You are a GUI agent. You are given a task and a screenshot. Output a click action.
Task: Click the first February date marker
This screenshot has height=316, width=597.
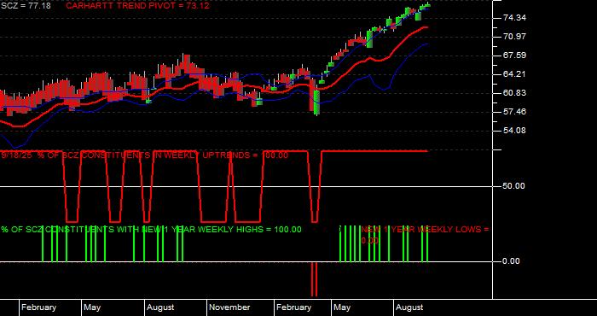coord(38,307)
